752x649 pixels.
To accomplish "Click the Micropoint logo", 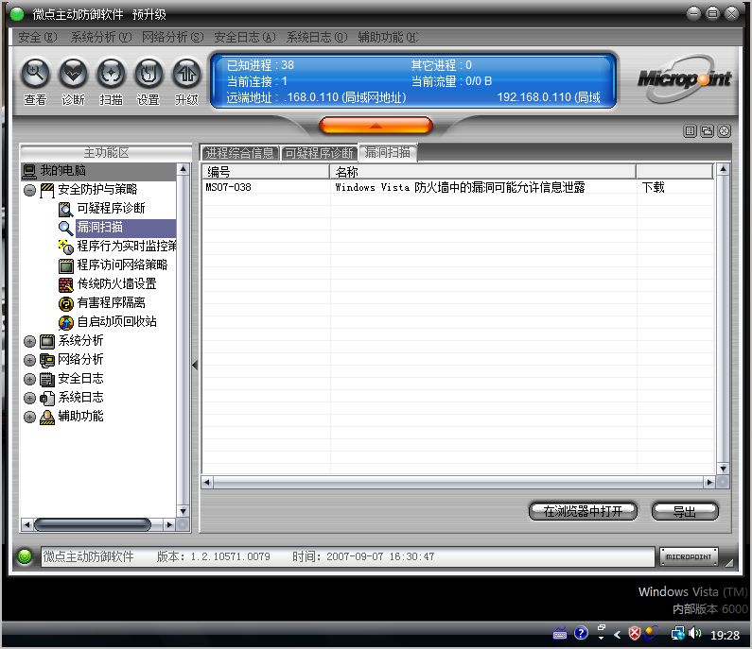I will pos(685,78).
